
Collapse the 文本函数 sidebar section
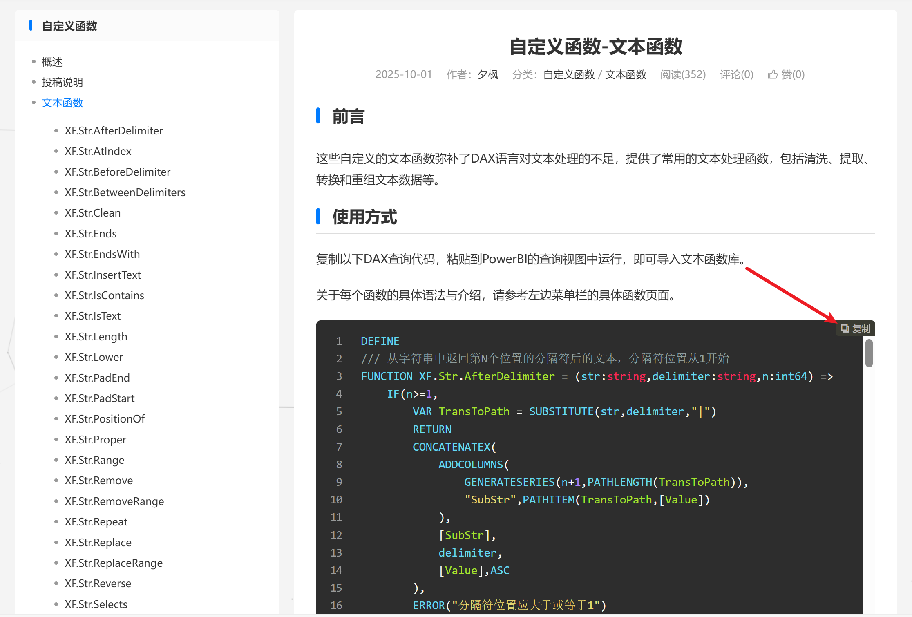(62, 103)
